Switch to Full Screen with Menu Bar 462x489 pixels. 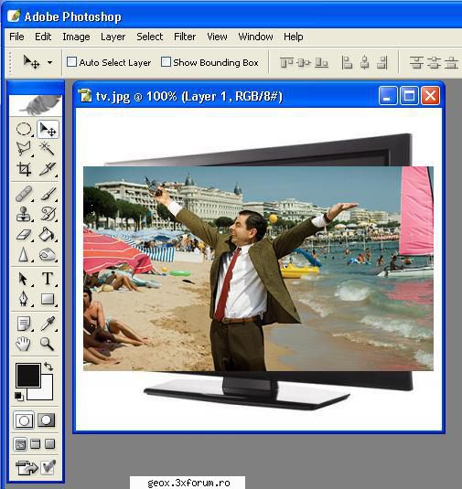pyautogui.click(x=36, y=444)
